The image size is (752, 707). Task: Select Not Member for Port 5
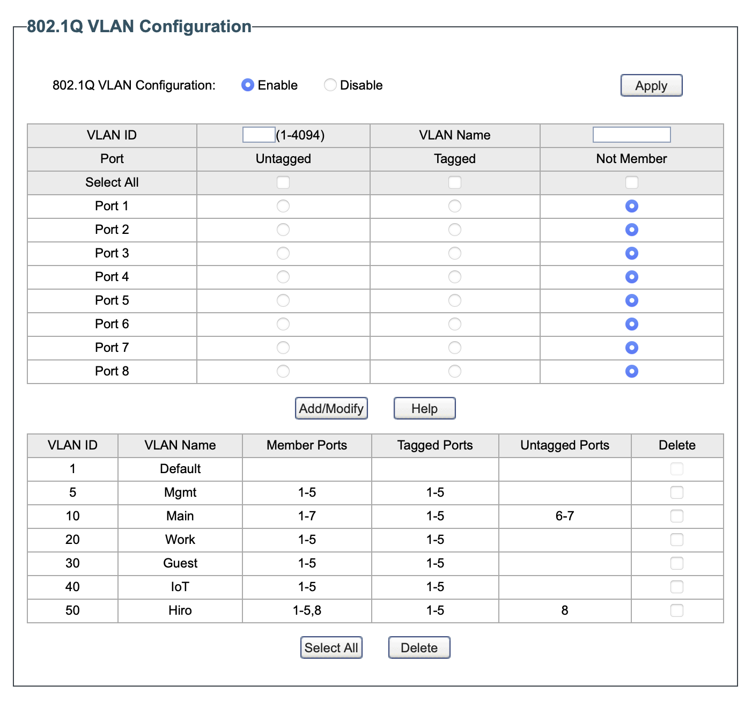pyautogui.click(x=632, y=300)
